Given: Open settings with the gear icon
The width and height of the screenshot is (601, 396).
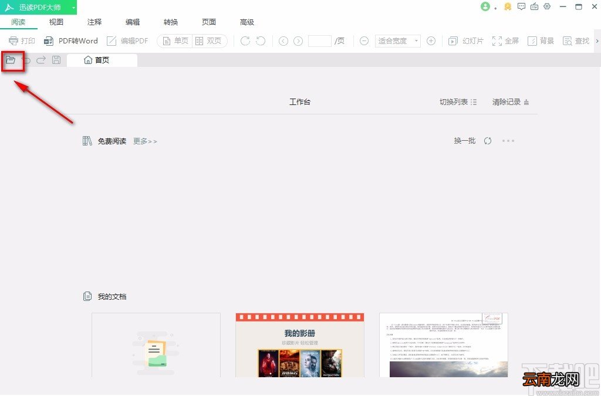Looking at the screenshot, I should coord(548,6).
